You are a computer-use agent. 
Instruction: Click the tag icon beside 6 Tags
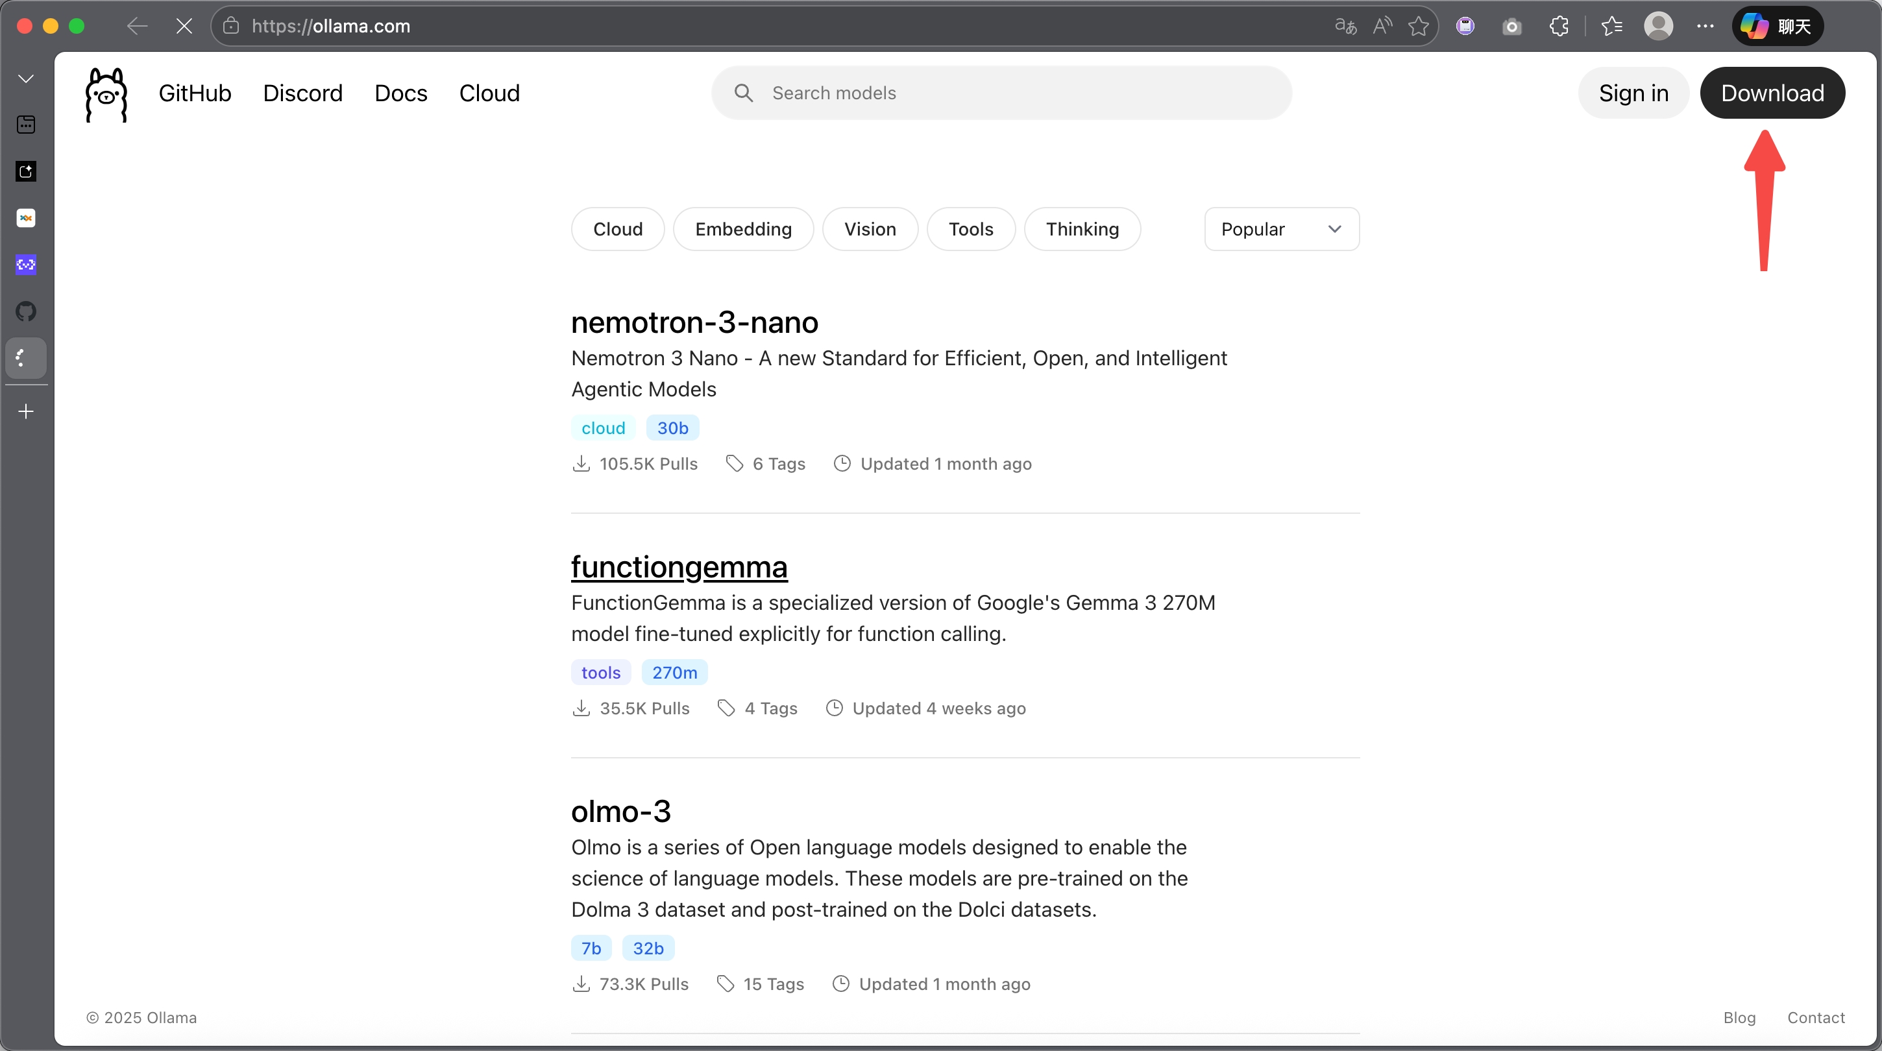pos(734,464)
